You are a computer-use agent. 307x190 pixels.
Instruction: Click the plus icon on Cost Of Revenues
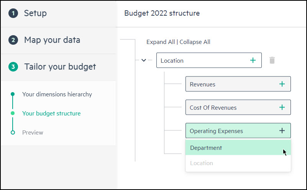pyautogui.click(x=282, y=107)
